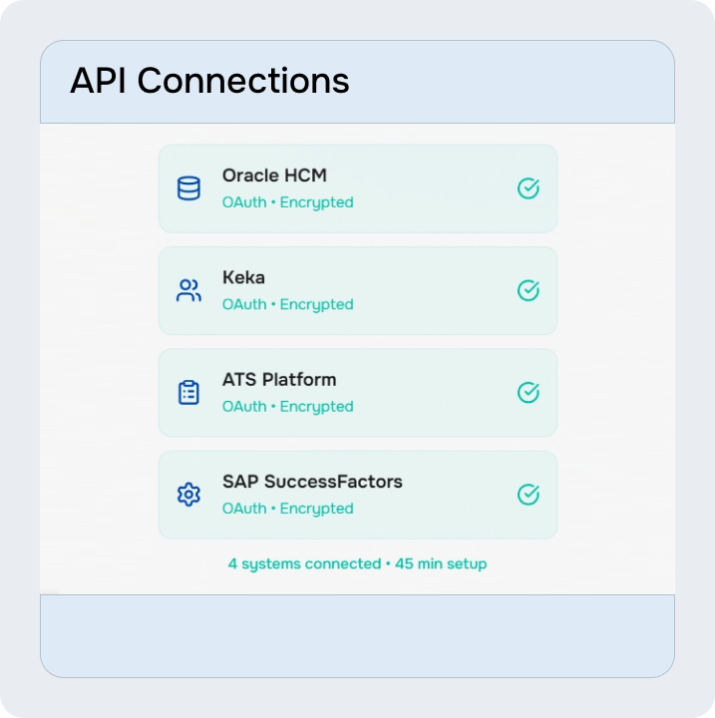Click the empty footer bar below the list
Screen dimensions: 715x718
click(x=357, y=635)
